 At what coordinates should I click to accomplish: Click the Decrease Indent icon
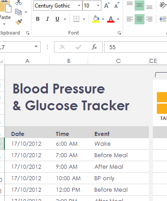point(163,19)
